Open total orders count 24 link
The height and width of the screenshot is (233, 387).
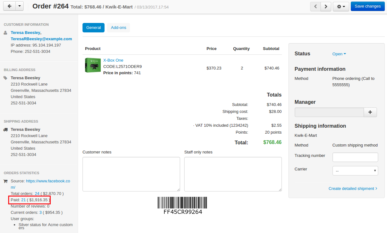coord(37,194)
